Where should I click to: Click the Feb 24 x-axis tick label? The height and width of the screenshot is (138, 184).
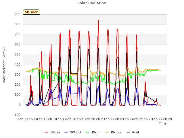129,119
